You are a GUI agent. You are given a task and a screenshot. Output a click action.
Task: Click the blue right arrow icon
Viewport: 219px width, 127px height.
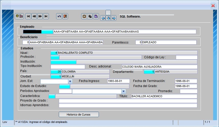click(x=114, y=18)
